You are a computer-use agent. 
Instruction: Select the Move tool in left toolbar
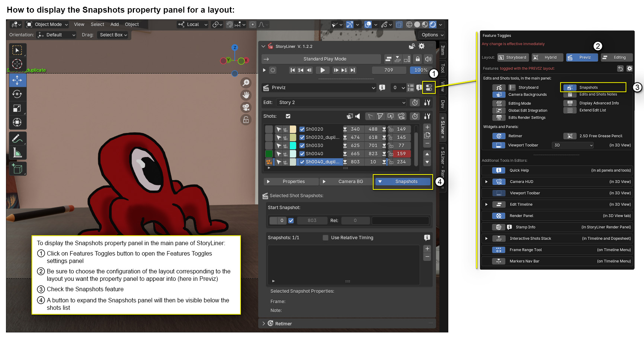tap(17, 80)
